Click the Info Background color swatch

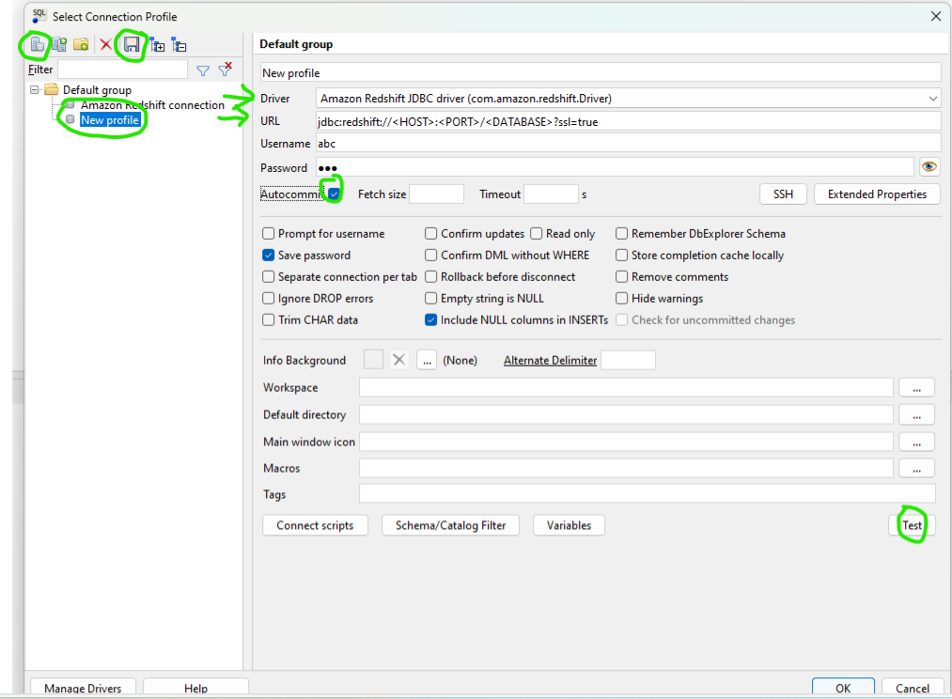tap(373, 360)
